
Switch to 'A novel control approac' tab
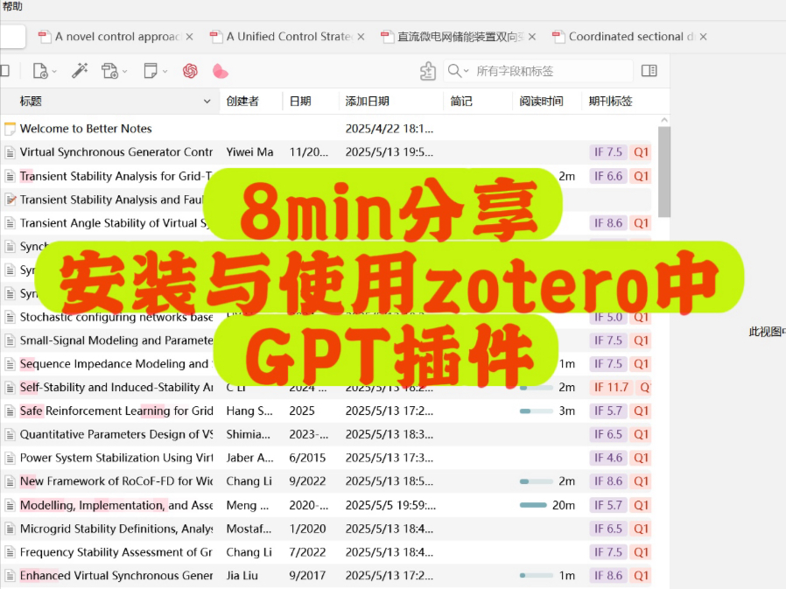pos(116,37)
